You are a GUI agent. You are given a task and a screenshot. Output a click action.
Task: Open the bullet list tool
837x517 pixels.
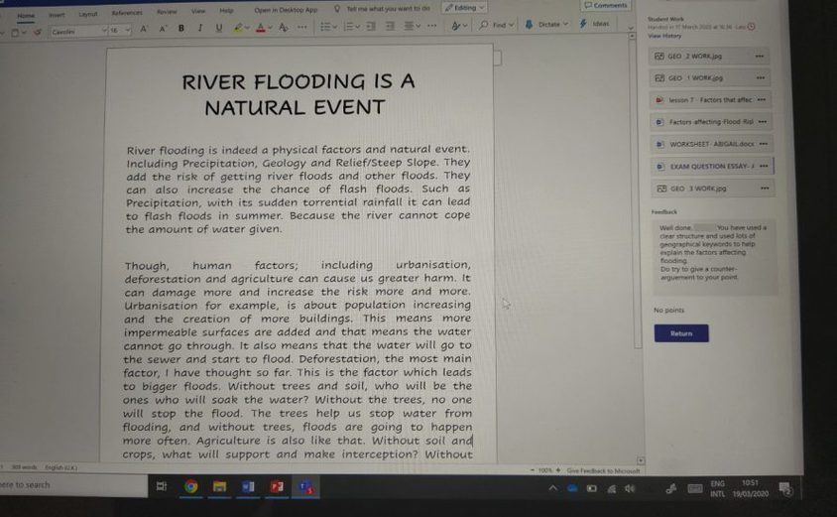tap(327, 27)
